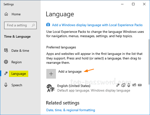Maximize the Settings window
Image resolution: width=150 pixels, height=115 pixels.
133,4
